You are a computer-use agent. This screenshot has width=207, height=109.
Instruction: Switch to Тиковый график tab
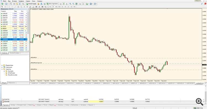[14, 53]
